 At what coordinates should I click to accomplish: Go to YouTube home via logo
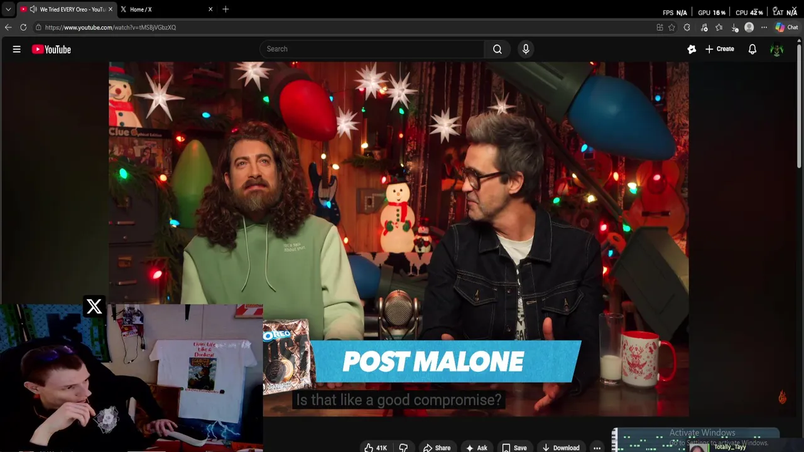[52, 50]
